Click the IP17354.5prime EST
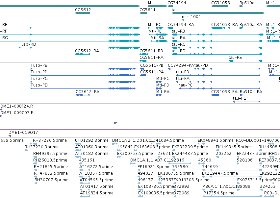This screenshot has width=280, height=198. (232, 197)
